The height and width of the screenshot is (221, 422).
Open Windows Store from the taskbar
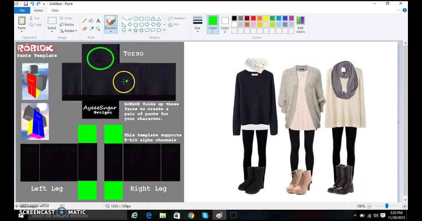[x=177, y=215]
